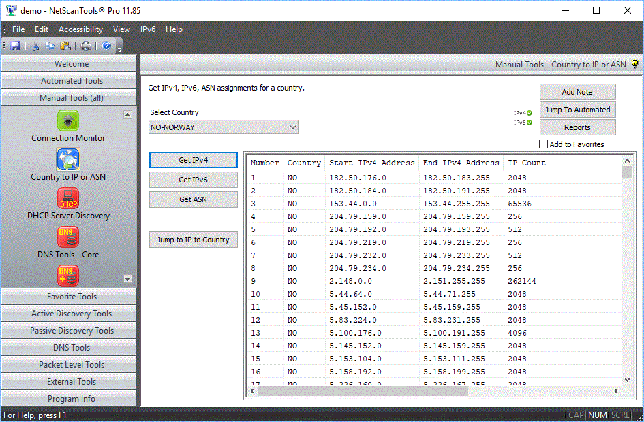Expand toolbar options overflow arrow
Viewport: 644px width, 422px height.
[x=119, y=50]
